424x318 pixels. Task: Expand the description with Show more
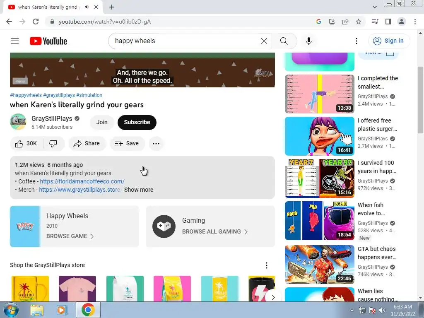(139, 190)
